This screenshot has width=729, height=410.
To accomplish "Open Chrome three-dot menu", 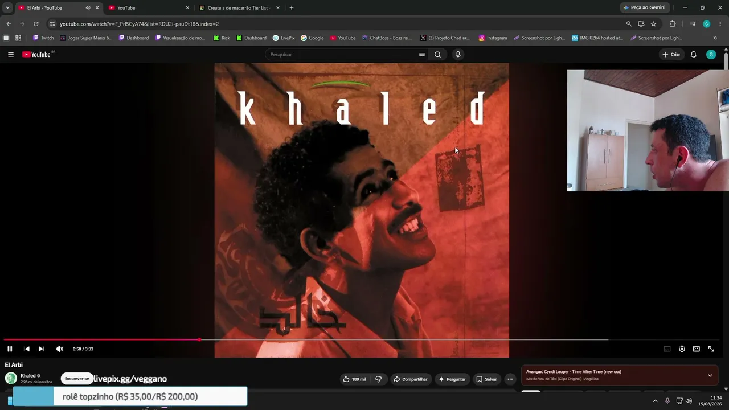I will (720, 24).
